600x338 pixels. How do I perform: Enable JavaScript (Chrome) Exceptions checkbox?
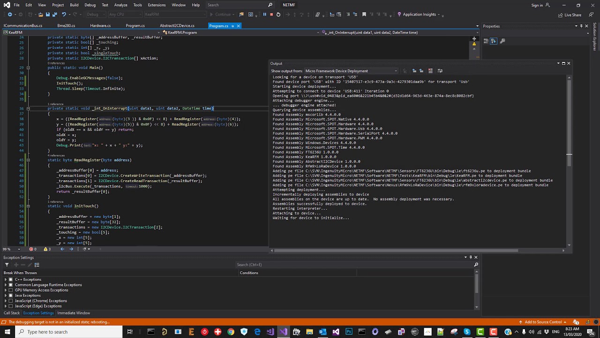11,301
